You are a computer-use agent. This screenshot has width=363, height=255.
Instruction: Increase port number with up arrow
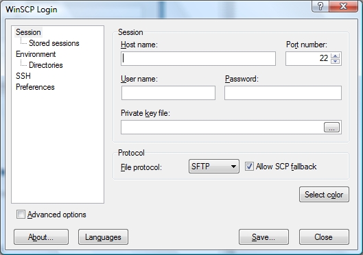[x=336, y=56]
